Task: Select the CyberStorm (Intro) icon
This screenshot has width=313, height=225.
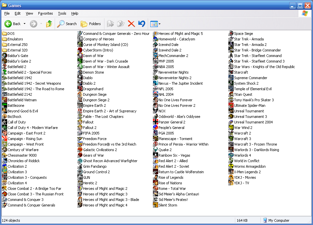Action: pyautogui.click(x=80, y=50)
